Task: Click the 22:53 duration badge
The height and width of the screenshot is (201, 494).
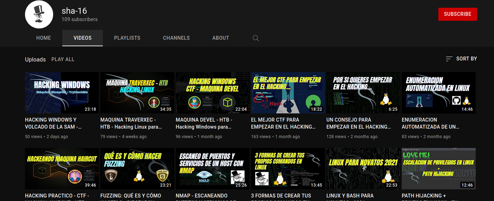Action: (392, 185)
